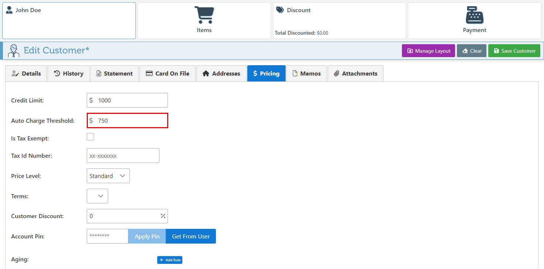Focus the Tax Id Number field
This screenshot has height=269, width=544.
point(123,156)
